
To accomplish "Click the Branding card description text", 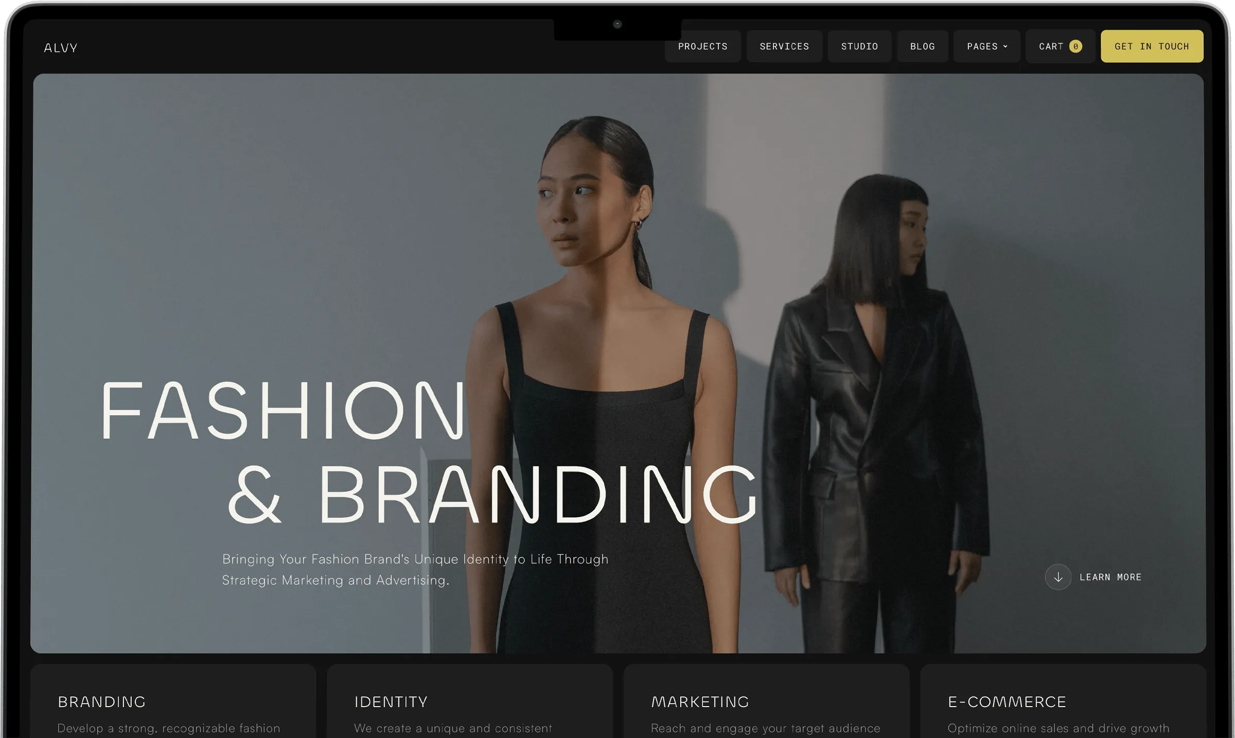I will tap(169, 728).
